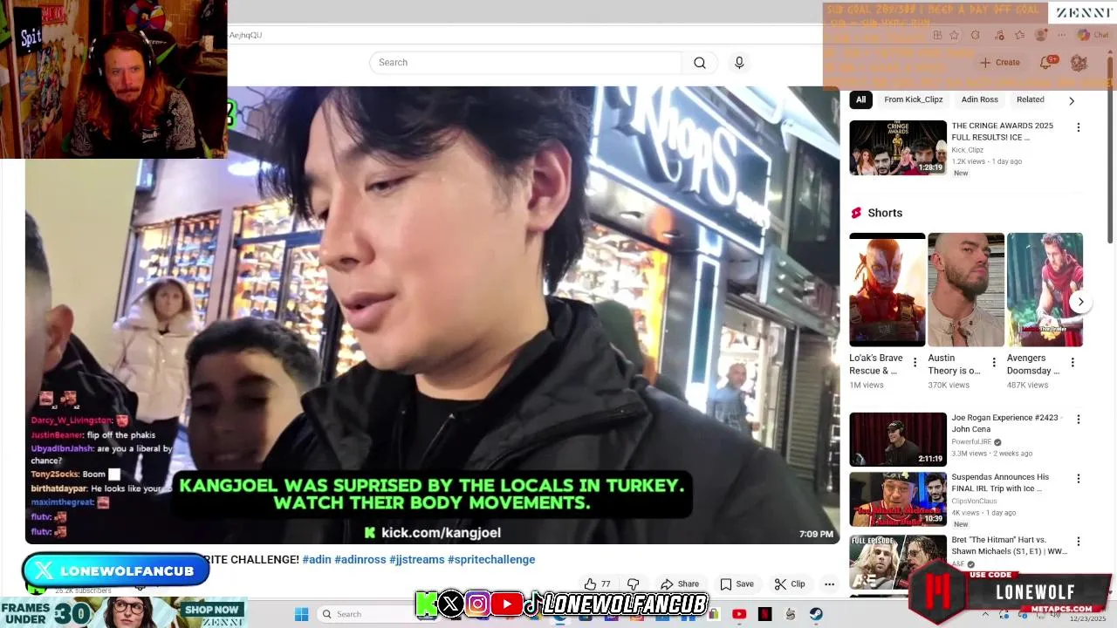
Task: Open options for Avengers Doomsday short
Action: click(1072, 362)
